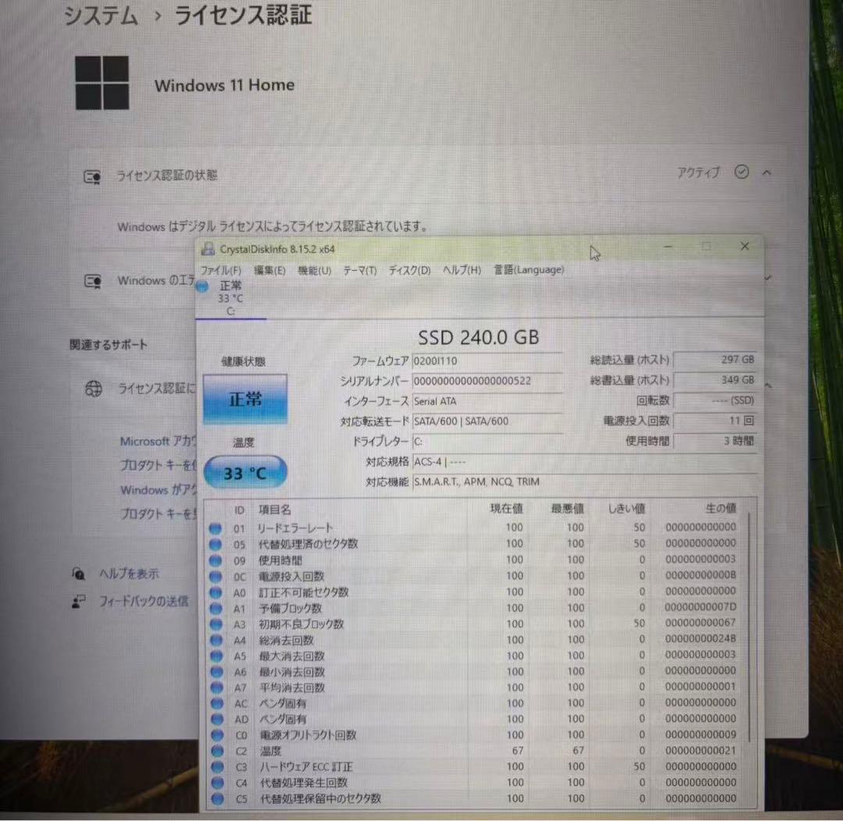843x821 pixels.
Task: Click the ヘルプを表示 help icon
Action: [79, 574]
